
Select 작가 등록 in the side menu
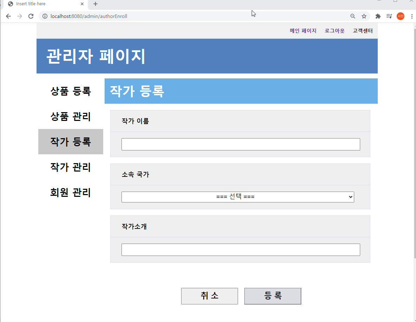pyautogui.click(x=71, y=142)
